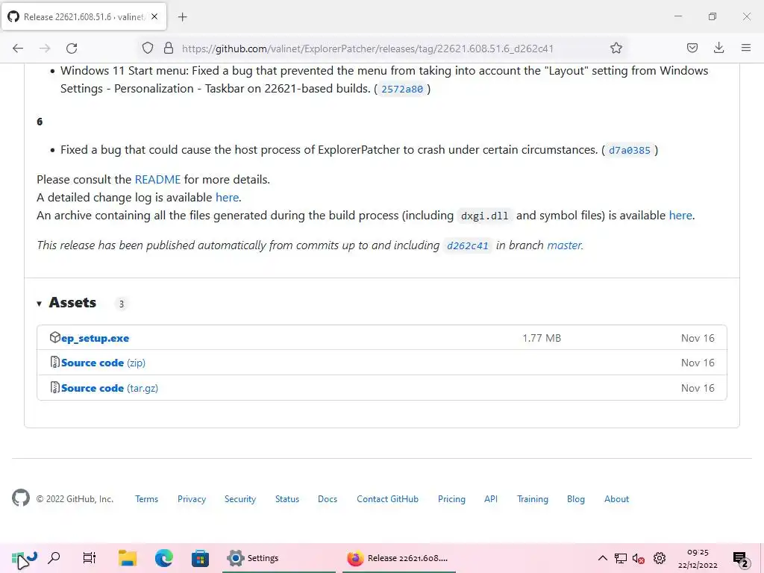Open the API footer link
This screenshot has height=573, width=764.
(491, 499)
